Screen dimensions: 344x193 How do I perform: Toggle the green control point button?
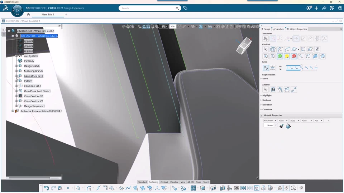pos(280,56)
